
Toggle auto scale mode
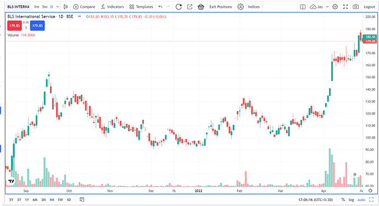point(361,200)
